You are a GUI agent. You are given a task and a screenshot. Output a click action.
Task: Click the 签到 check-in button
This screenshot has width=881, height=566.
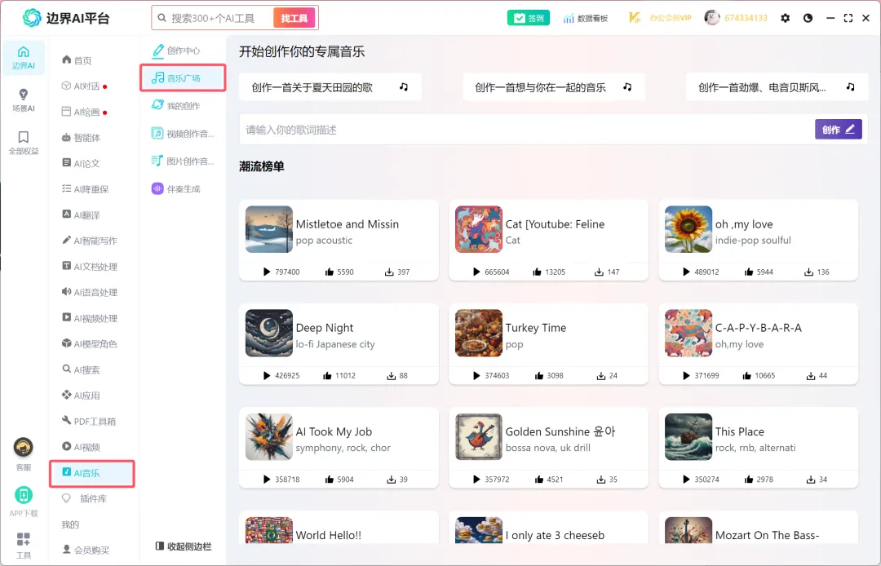pyautogui.click(x=528, y=18)
